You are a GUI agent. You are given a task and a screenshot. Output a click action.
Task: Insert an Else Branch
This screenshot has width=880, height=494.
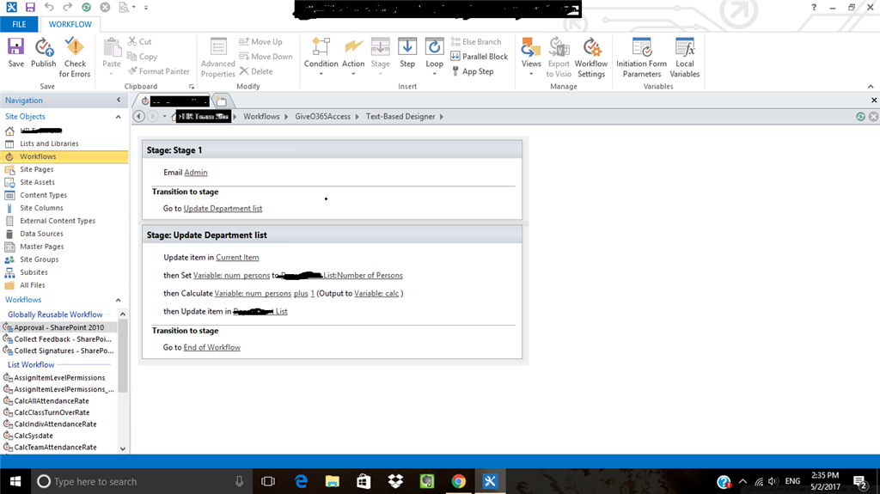coord(476,41)
